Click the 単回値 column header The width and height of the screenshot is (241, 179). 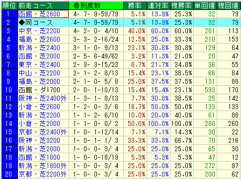tap(205, 5)
